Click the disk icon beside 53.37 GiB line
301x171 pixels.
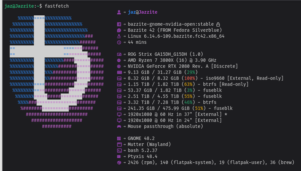point(119,91)
